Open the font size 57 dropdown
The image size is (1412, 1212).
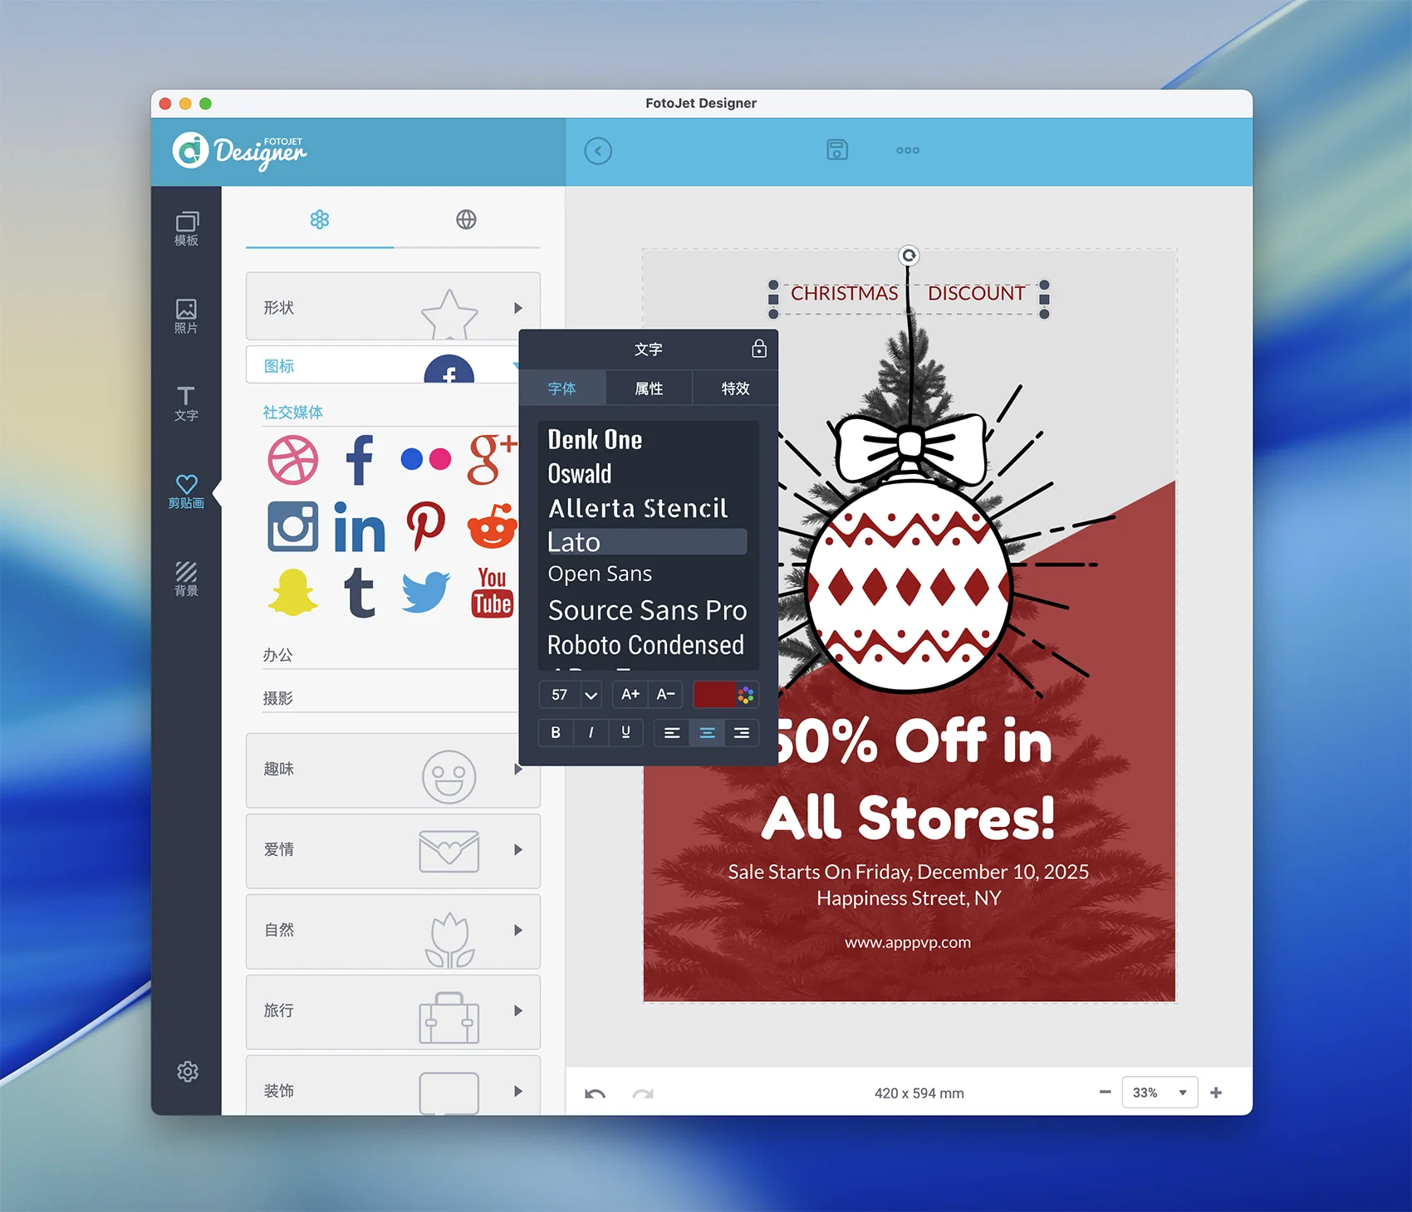(x=591, y=695)
